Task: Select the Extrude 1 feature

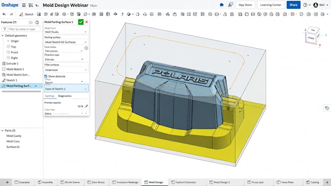Action: click(x=12, y=64)
